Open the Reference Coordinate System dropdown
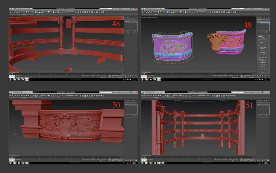Image resolution: width=276 pixels, height=173 pixels. click(45, 13)
